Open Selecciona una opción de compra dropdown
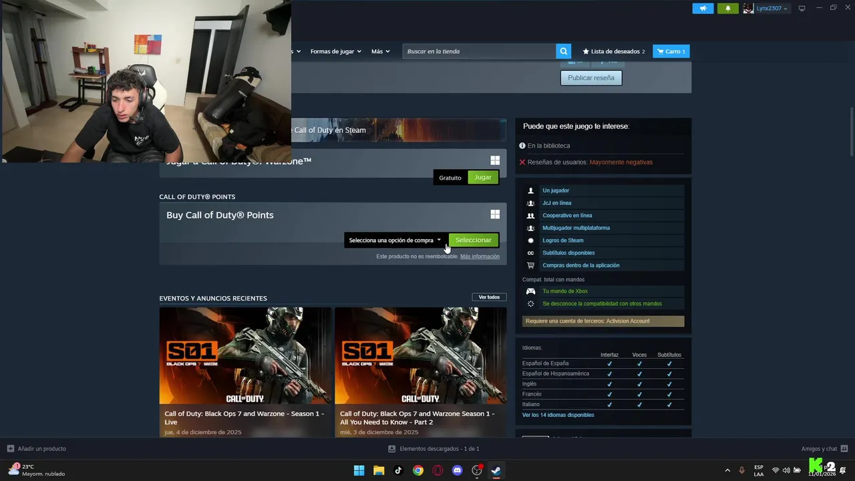Image resolution: width=855 pixels, height=481 pixels. tap(395, 240)
